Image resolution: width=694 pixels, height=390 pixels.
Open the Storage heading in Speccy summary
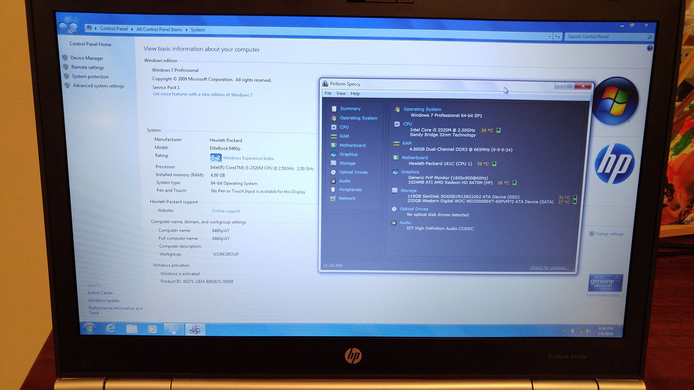(x=408, y=190)
